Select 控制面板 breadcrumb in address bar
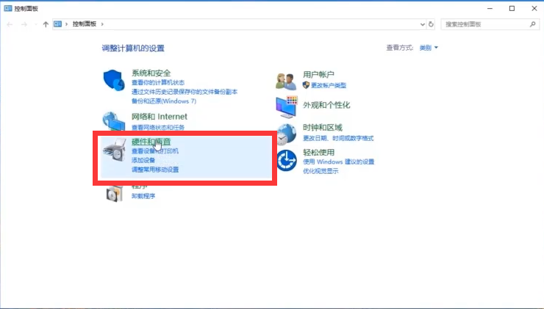This screenshot has width=544, height=309. (85, 24)
